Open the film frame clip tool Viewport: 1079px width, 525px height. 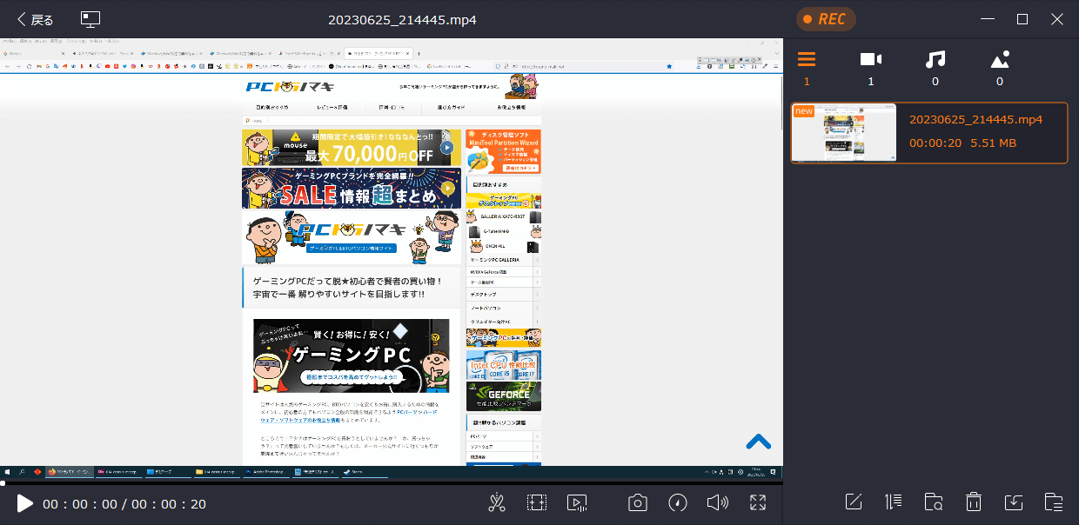tap(537, 502)
